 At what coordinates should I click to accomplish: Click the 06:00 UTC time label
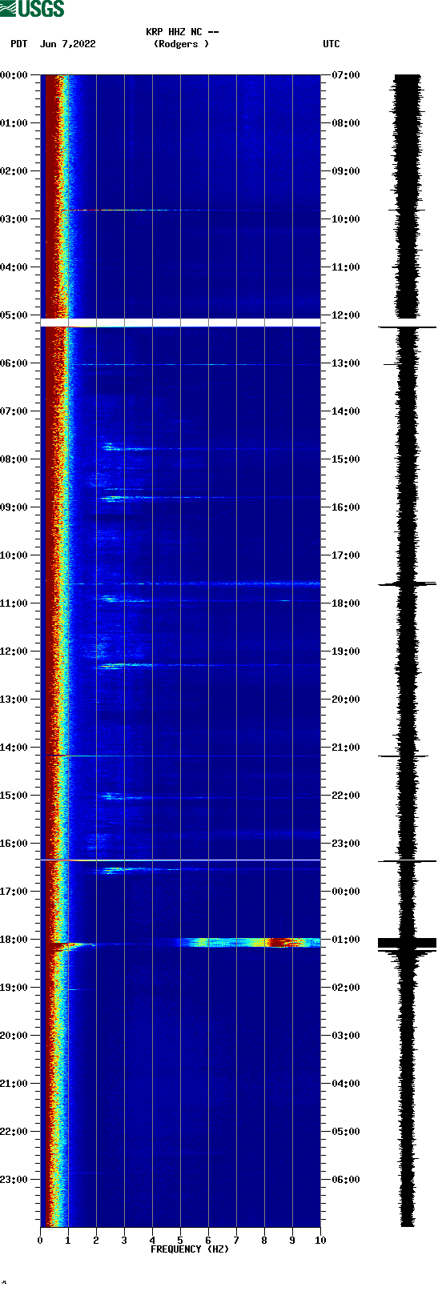[x=346, y=1180]
